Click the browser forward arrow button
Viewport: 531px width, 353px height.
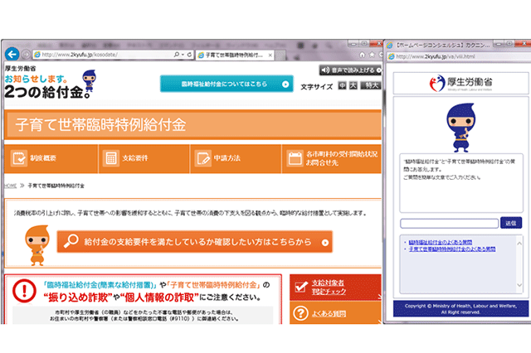pyautogui.click(x=26, y=55)
